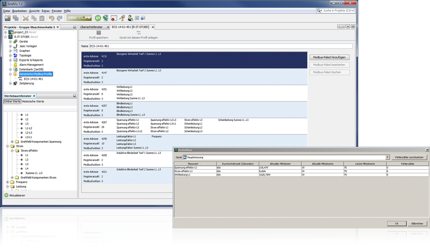This screenshot has width=430, height=249.
Task: Open the Gerät dropdown in the Statistiken dialog
Action: pos(387,157)
